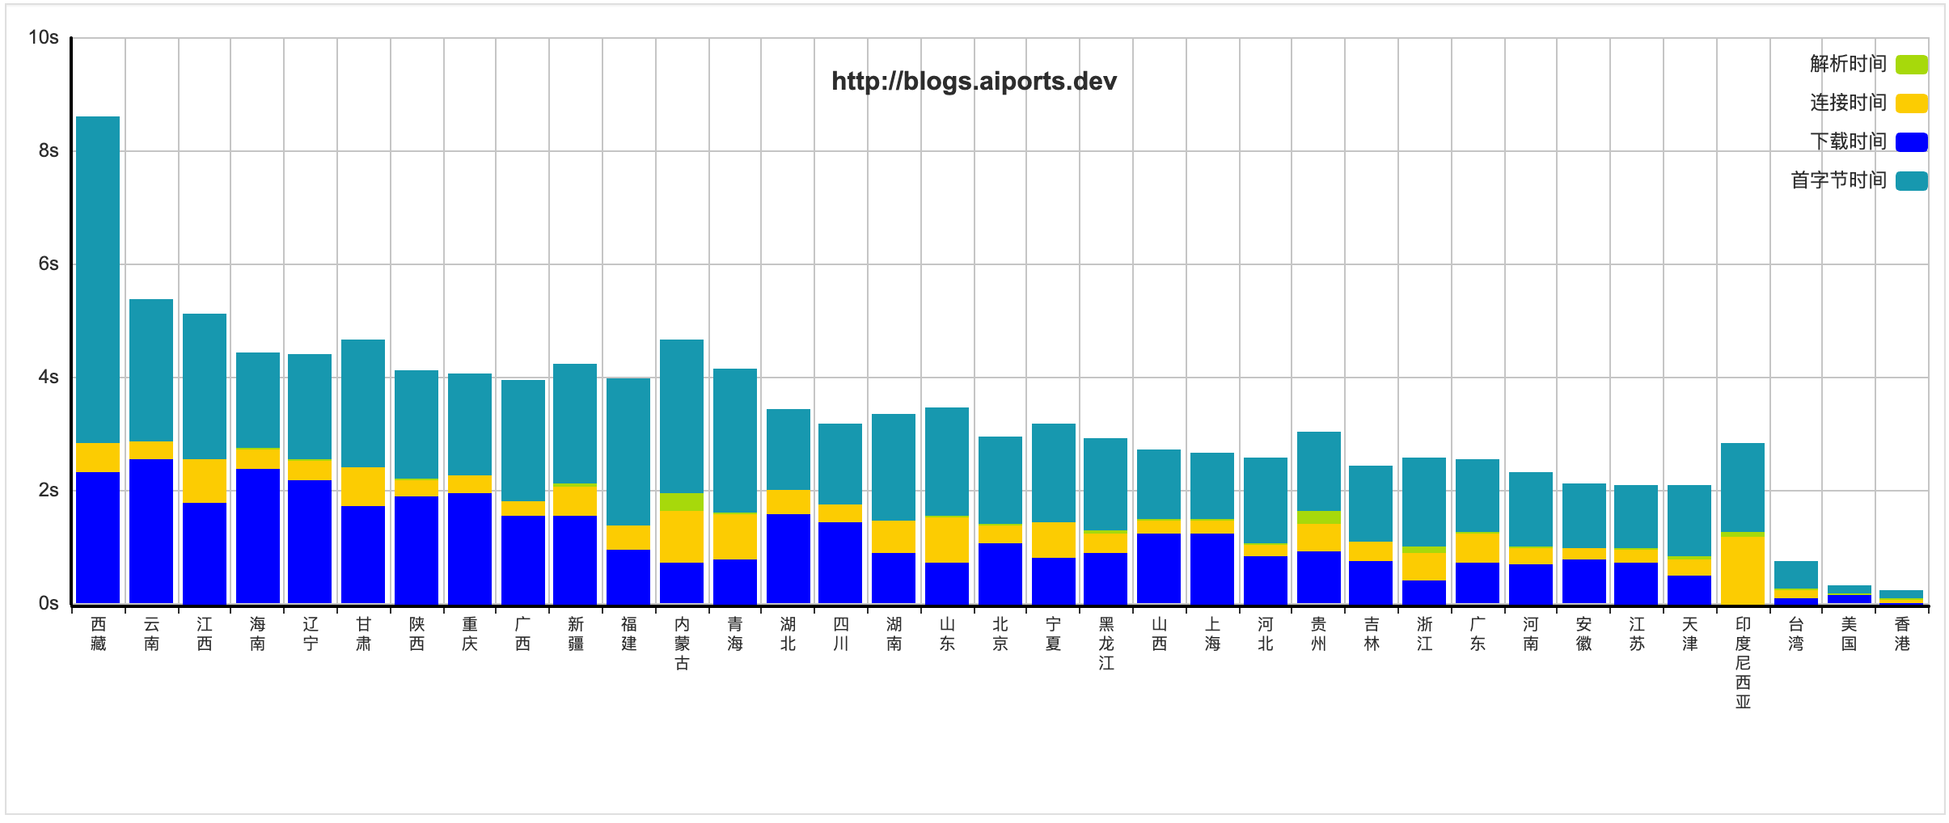
Task: Click the green segment in 内蒙古 bar
Action: (682, 502)
